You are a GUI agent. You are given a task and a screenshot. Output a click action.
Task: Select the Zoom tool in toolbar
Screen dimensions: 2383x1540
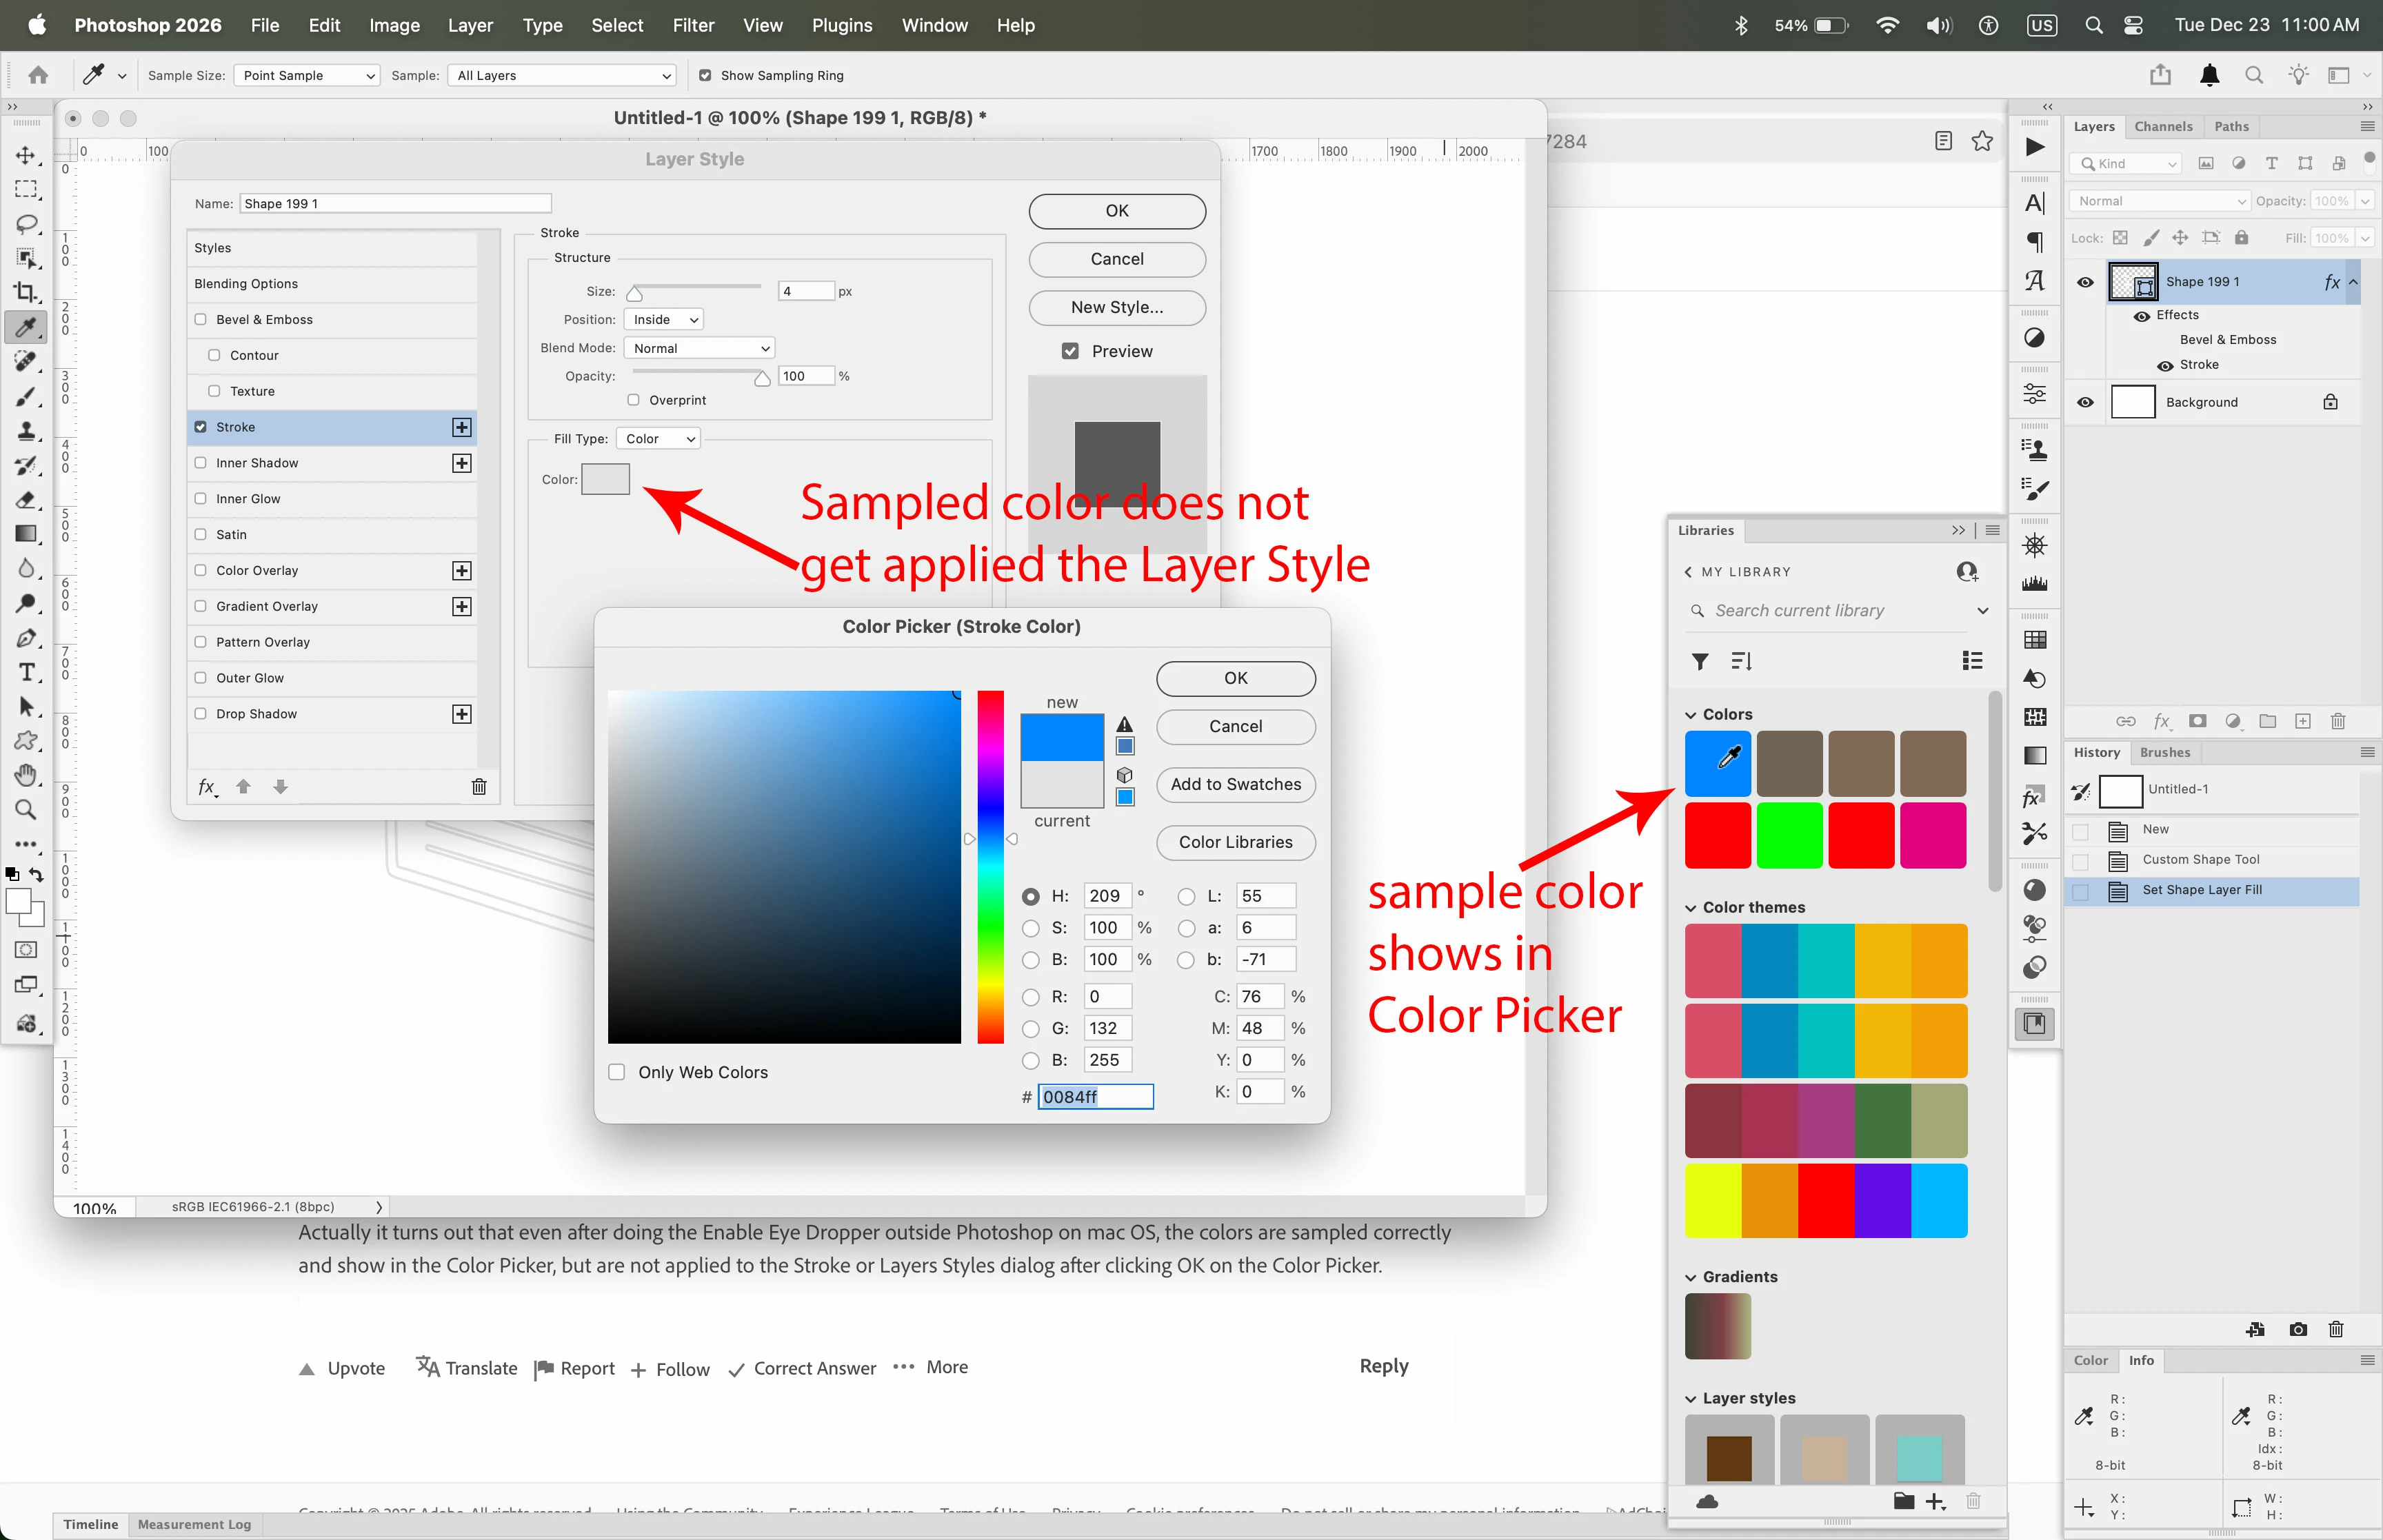[x=26, y=809]
